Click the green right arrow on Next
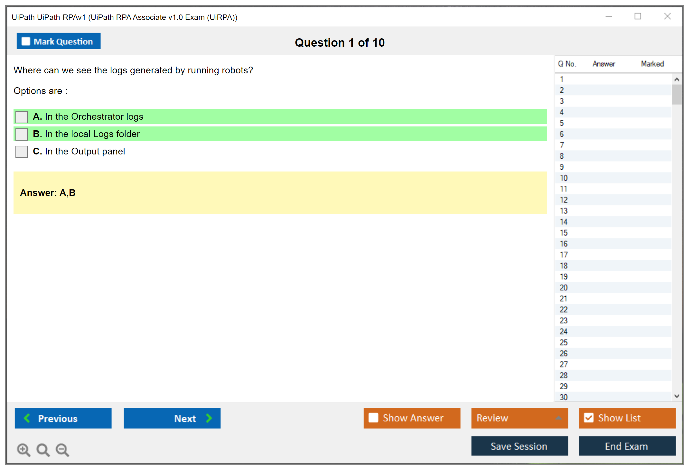 click(209, 418)
